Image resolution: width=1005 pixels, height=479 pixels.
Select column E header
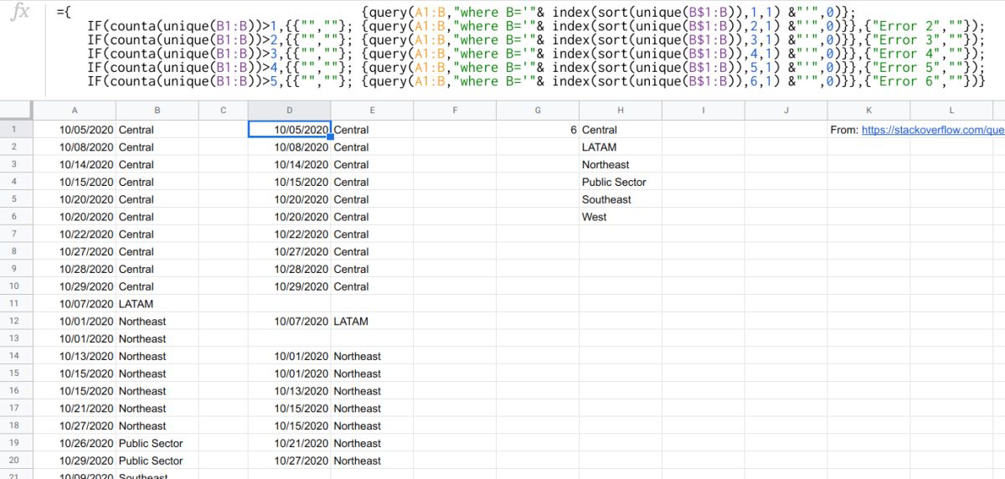373,111
